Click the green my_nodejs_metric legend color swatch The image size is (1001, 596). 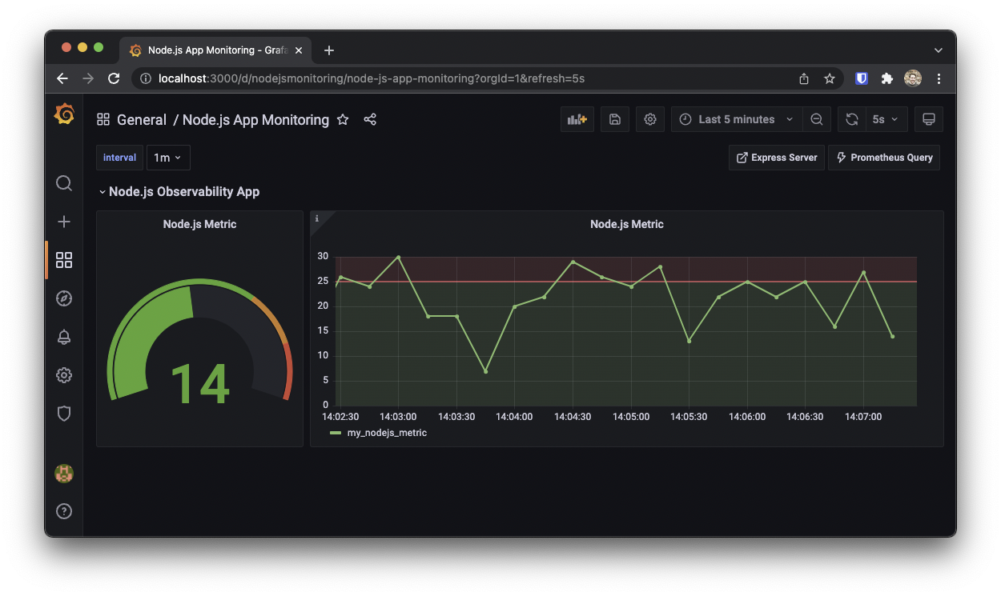click(x=336, y=433)
